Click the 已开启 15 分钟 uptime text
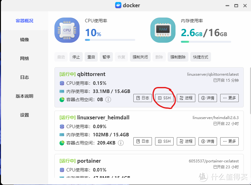This screenshot has height=185, width=251. pyautogui.click(x=226, y=80)
